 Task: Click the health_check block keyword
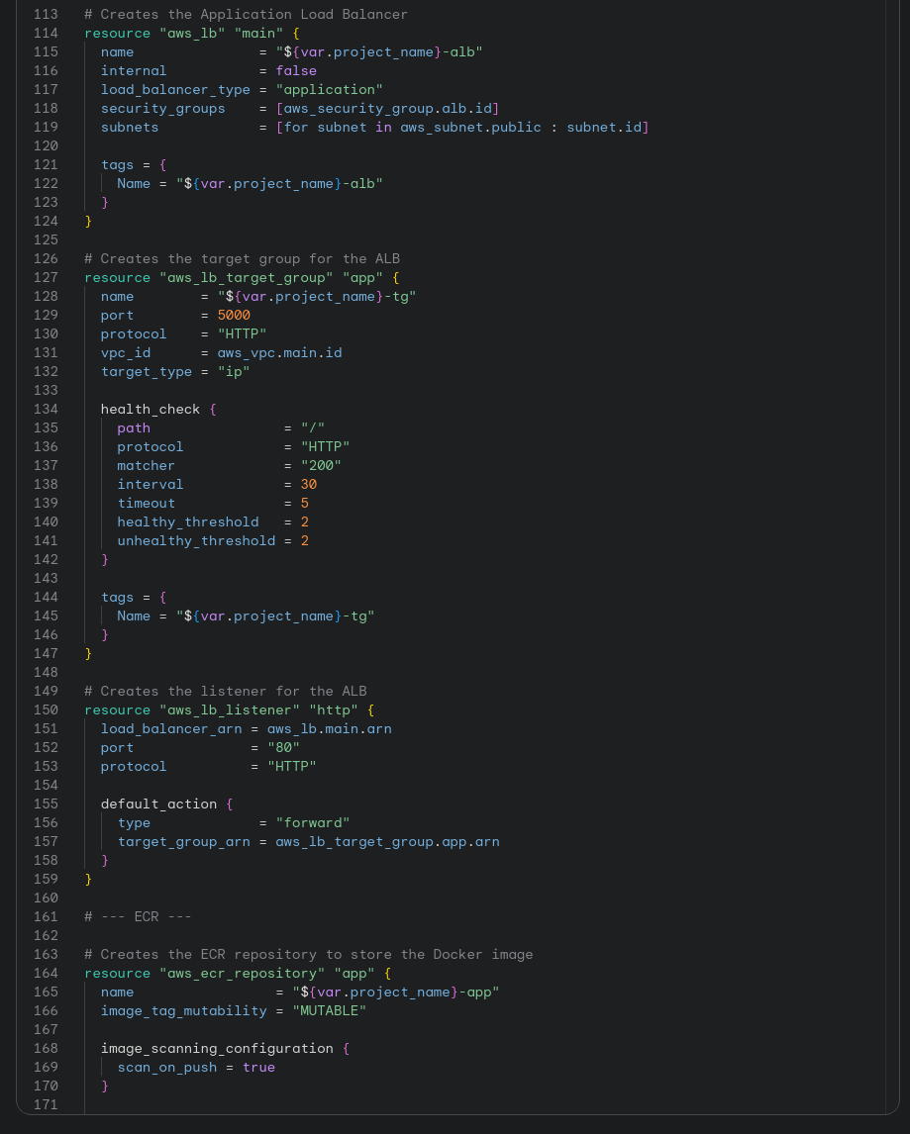[150, 409]
